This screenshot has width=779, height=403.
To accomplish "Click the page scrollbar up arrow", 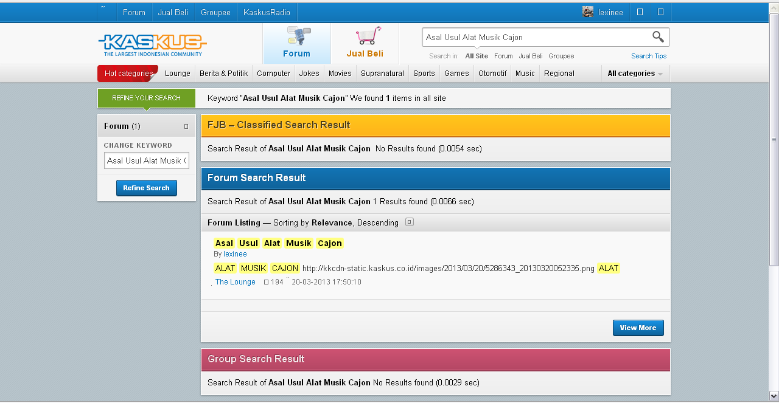I will pyautogui.click(x=774, y=7).
